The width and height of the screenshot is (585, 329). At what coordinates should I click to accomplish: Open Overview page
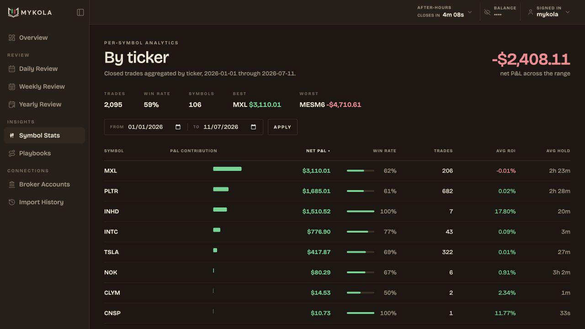click(44, 37)
